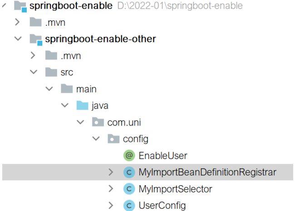Click the blue java source folder icon
Viewport: 295px width, 211px height.
coord(83,105)
